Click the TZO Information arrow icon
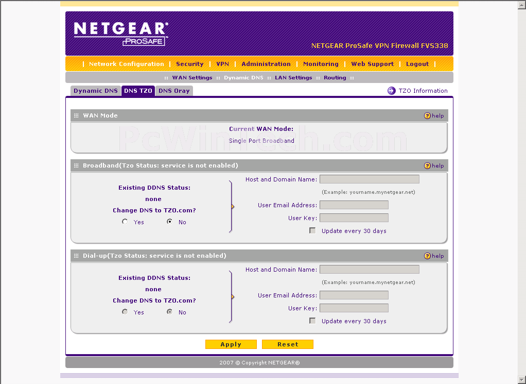The width and height of the screenshot is (526, 384). [x=392, y=91]
